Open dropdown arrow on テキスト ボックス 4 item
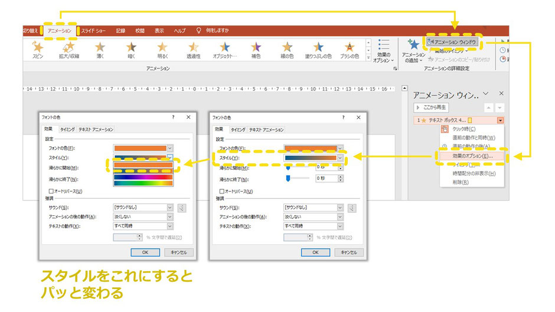This screenshot has width=555, height=312. pyautogui.click(x=500, y=120)
